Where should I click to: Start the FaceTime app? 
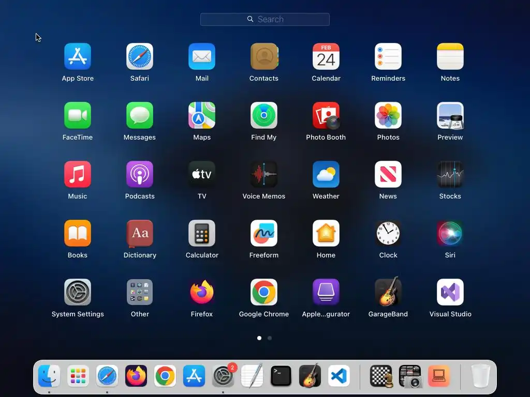[x=78, y=115]
